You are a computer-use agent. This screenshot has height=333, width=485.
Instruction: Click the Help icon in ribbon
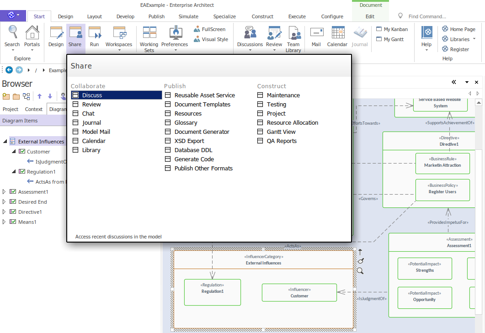426,33
